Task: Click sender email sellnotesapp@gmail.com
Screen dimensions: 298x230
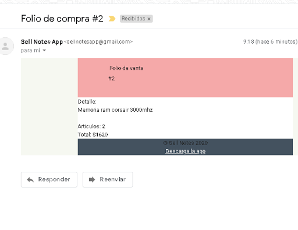Action: click(98, 42)
